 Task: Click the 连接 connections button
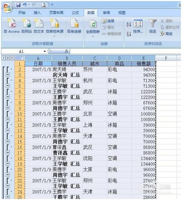108,21
